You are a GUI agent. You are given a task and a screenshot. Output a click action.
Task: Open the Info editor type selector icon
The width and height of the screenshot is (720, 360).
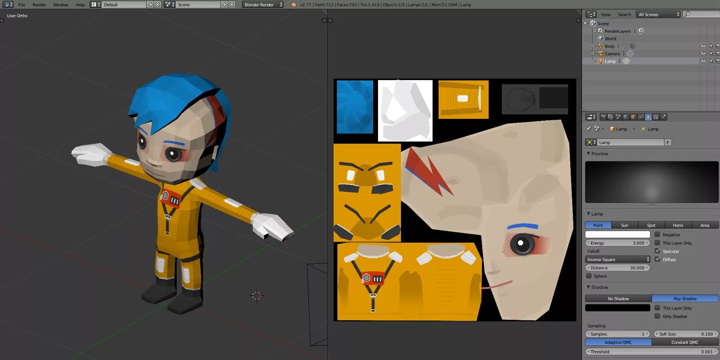coord(8,4)
